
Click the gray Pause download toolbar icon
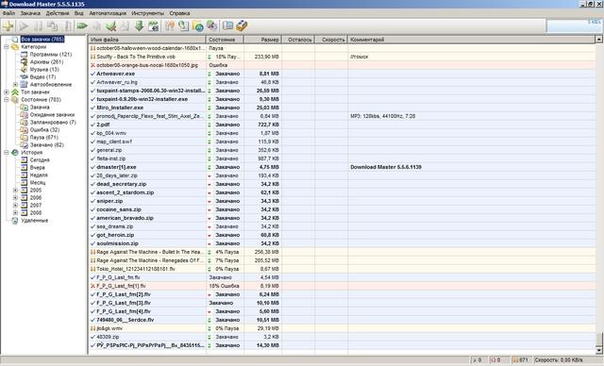tap(38, 26)
